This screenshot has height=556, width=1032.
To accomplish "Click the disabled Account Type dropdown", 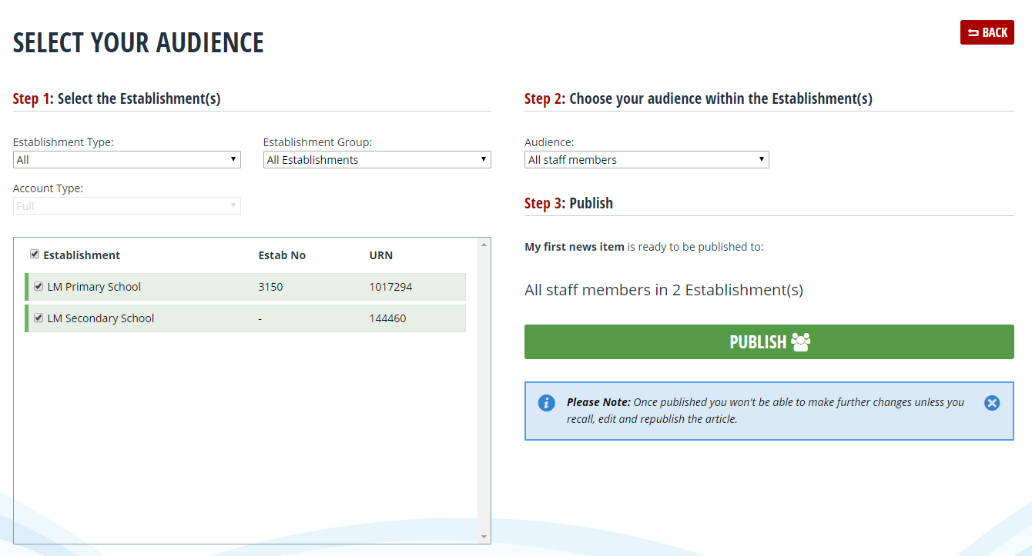I will (127, 205).
